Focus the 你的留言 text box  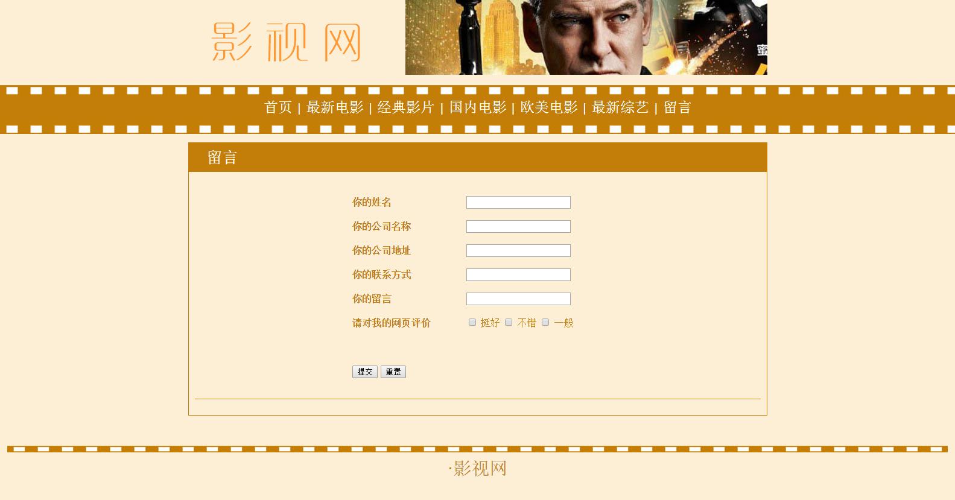click(x=518, y=299)
